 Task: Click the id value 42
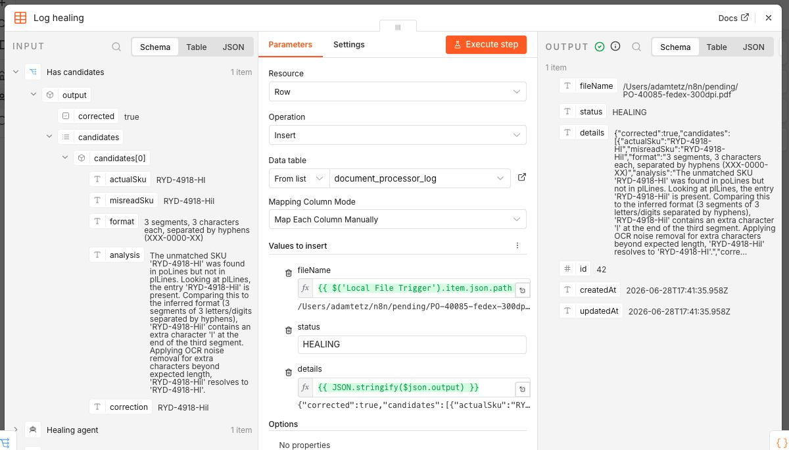(x=602, y=269)
